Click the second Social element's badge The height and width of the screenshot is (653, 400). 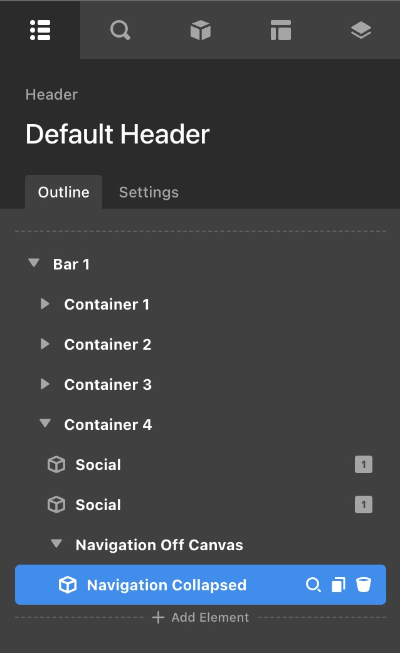363,504
